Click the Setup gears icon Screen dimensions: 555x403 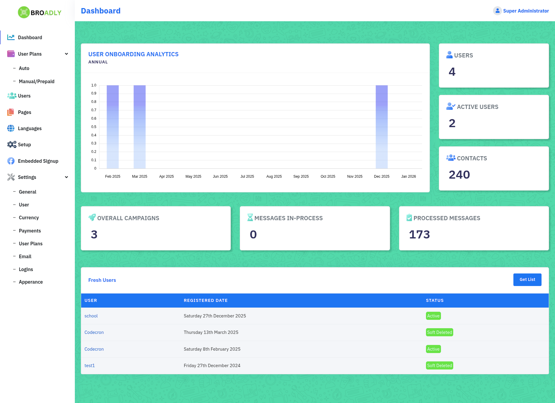tap(12, 145)
